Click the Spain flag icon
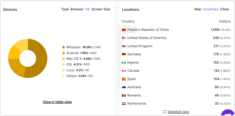235x116 pixels. 124,79
